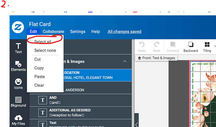
Task: Select the ADDITIONAL AS DESIRED layer row
Action: pos(80,113)
